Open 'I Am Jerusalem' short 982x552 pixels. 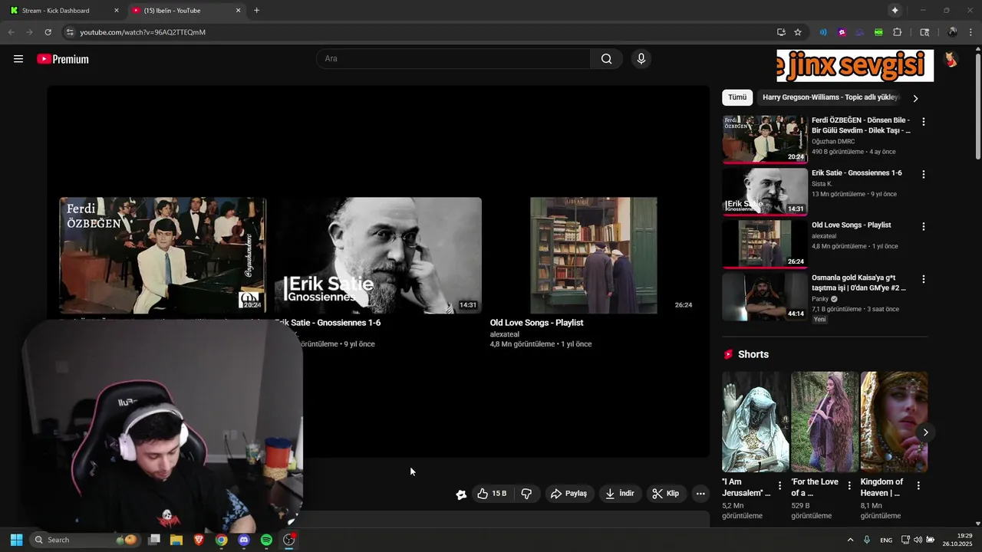click(755, 422)
